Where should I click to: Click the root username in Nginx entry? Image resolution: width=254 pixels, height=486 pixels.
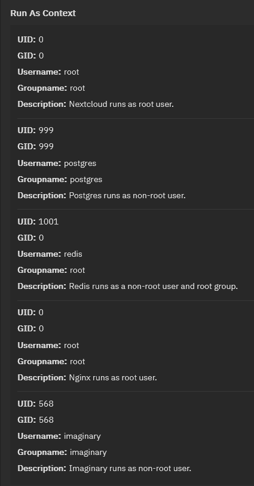coord(71,345)
